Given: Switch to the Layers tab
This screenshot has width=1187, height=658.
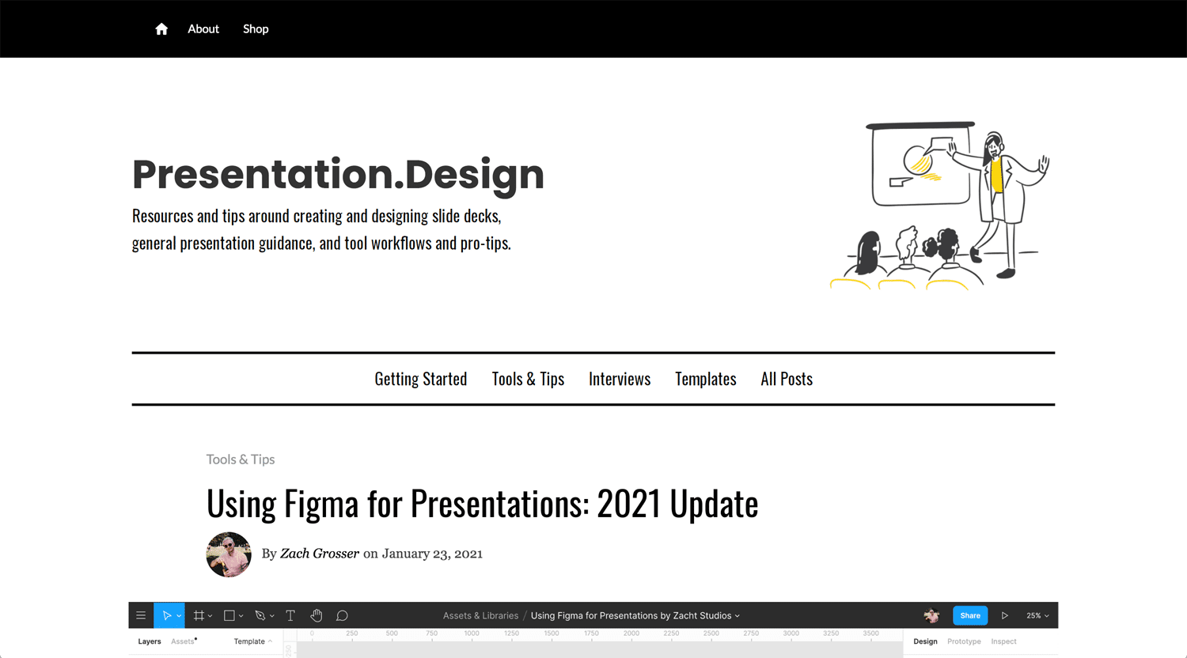Looking at the screenshot, I should pyautogui.click(x=150, y=641).
